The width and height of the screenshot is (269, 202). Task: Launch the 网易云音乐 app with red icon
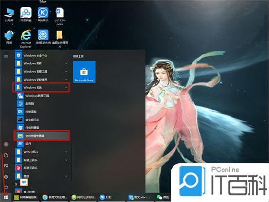pos(41,168)
